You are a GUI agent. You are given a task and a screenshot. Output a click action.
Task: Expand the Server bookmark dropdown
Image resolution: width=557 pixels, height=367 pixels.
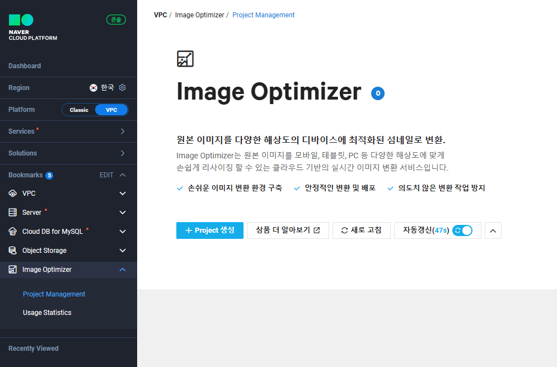click(x=123, y=212)
